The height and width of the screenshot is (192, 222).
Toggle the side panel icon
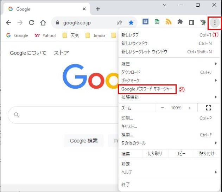coord(191,23)
